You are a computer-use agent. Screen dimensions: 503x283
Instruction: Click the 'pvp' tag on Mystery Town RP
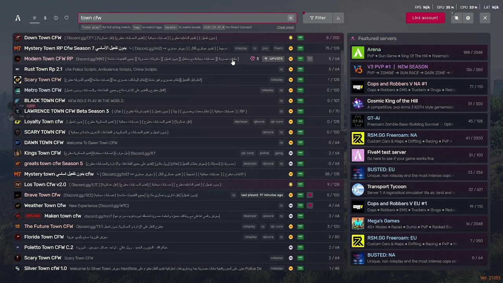[x=265, y=48]
